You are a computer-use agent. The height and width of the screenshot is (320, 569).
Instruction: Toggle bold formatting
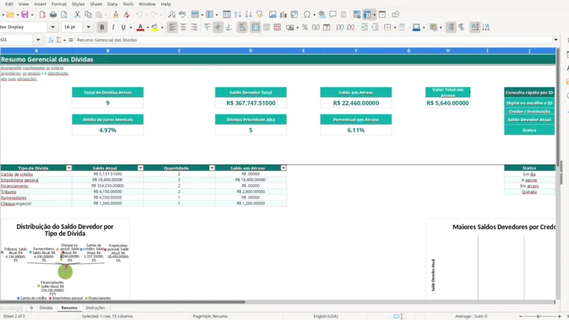pyautogui.click(x=102, y=27)
